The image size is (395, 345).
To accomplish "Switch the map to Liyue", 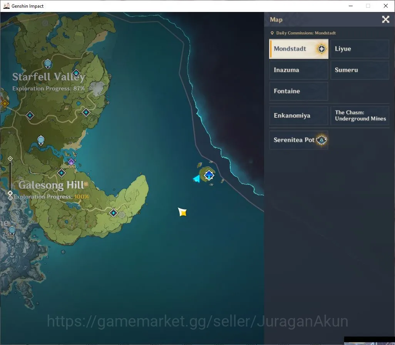I will click(360, 49).
